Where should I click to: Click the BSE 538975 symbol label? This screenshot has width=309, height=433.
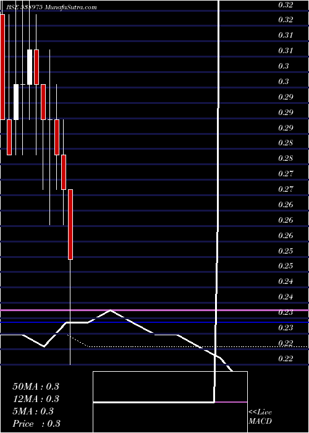(x=24, y=7)
